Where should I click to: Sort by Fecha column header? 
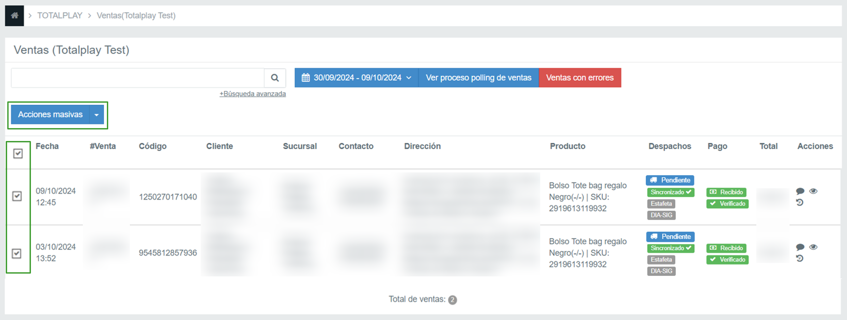(x=47, y=146)
